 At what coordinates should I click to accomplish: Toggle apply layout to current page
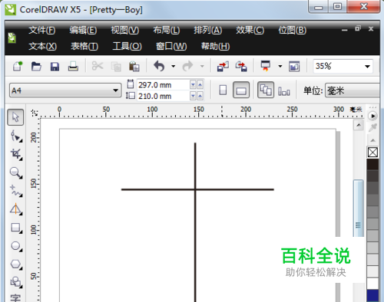284,91
